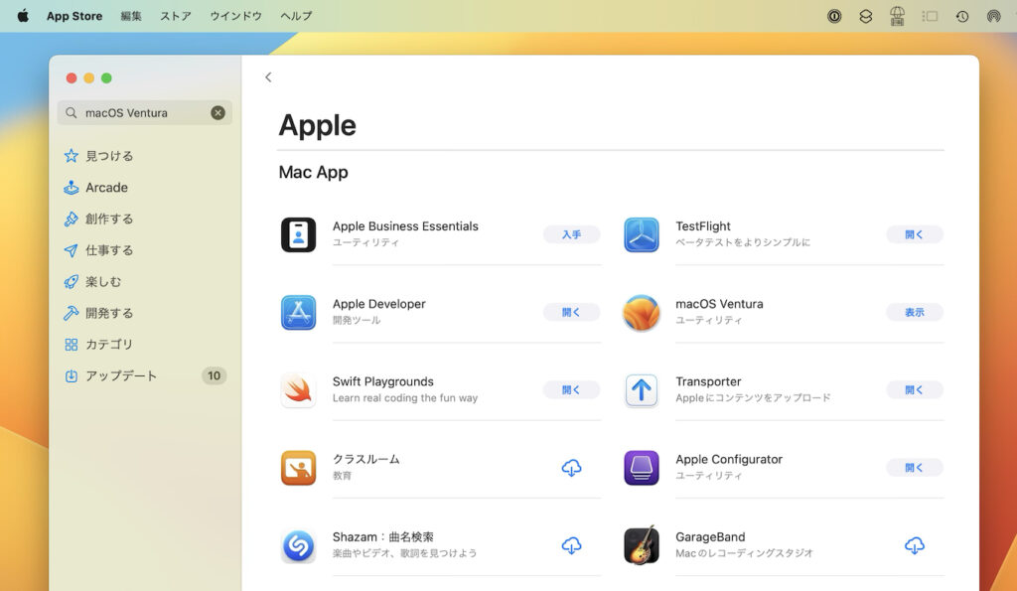The height and width of the screenshot is (591, 1017).
Task: Select Arcade in the sidebar
Action: click(105, 187)
